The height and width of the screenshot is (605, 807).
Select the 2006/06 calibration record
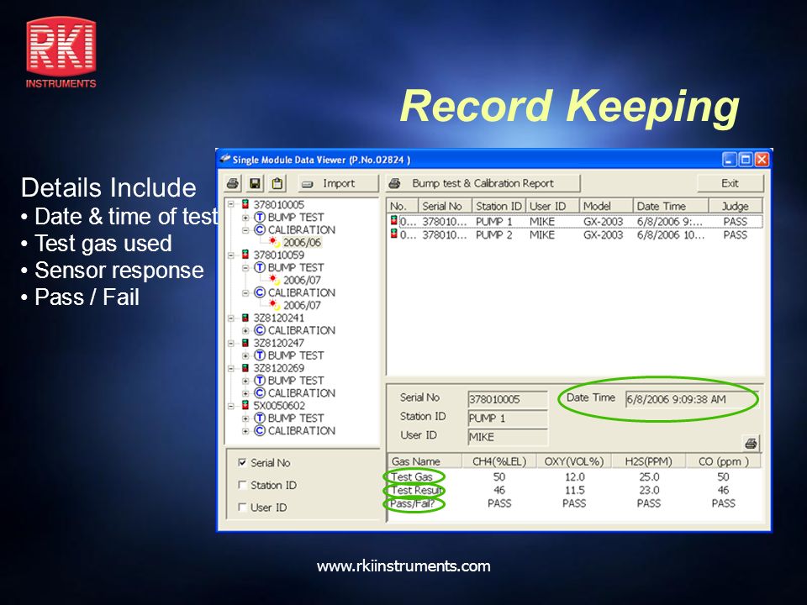(x=302, y=242)
